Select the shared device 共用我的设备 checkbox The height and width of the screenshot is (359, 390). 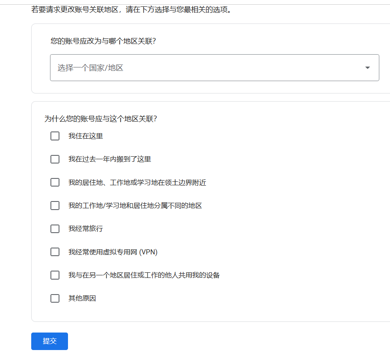pos(55,275)
